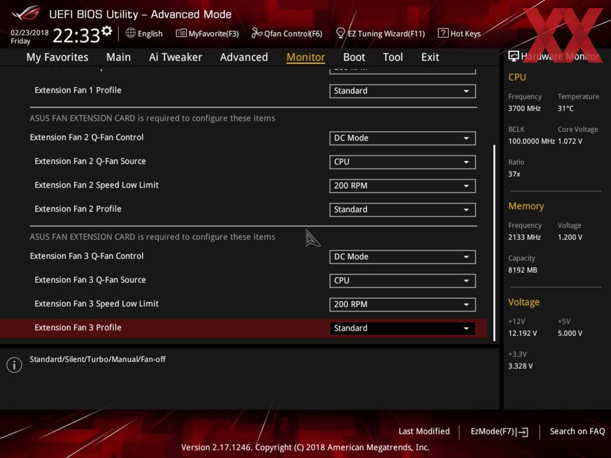Click BCLK value 100.0000 MHz
The width and height of the screenshot is (611, 458).
(x=531, y=141)
